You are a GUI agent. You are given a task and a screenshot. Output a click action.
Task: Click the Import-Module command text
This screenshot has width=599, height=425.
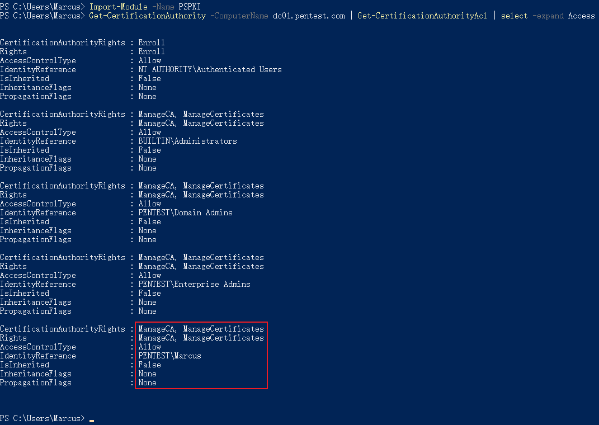pyautogui.click(x=119, y=7)
